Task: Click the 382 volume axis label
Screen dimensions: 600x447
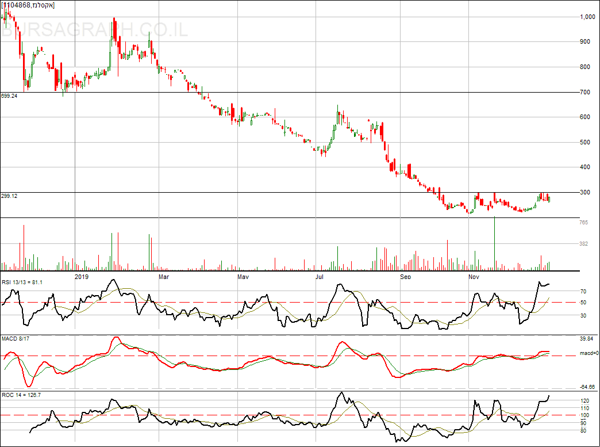Action: [583, 244]
